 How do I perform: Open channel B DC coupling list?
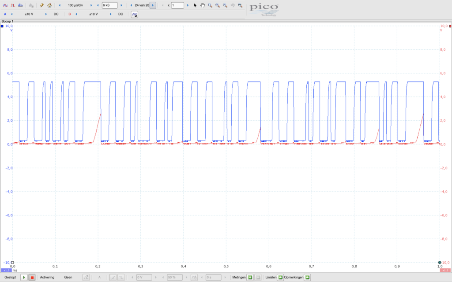[121, 14]
